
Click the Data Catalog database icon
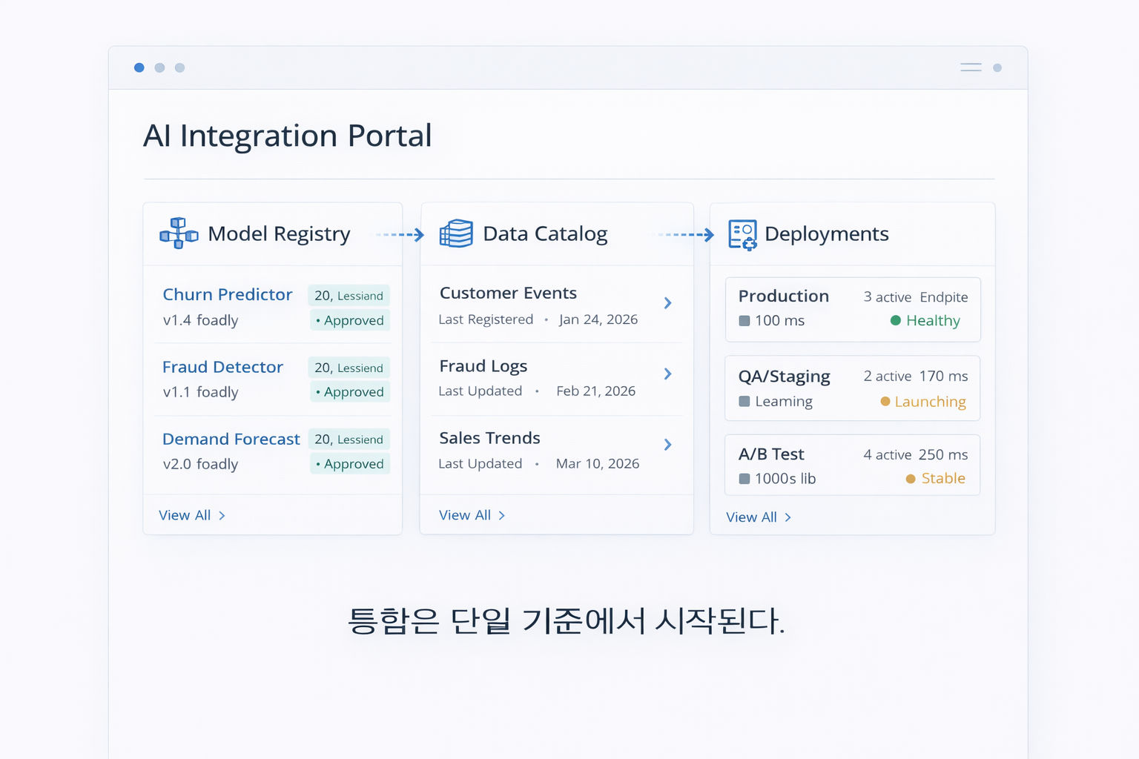[x=456, y=233]
